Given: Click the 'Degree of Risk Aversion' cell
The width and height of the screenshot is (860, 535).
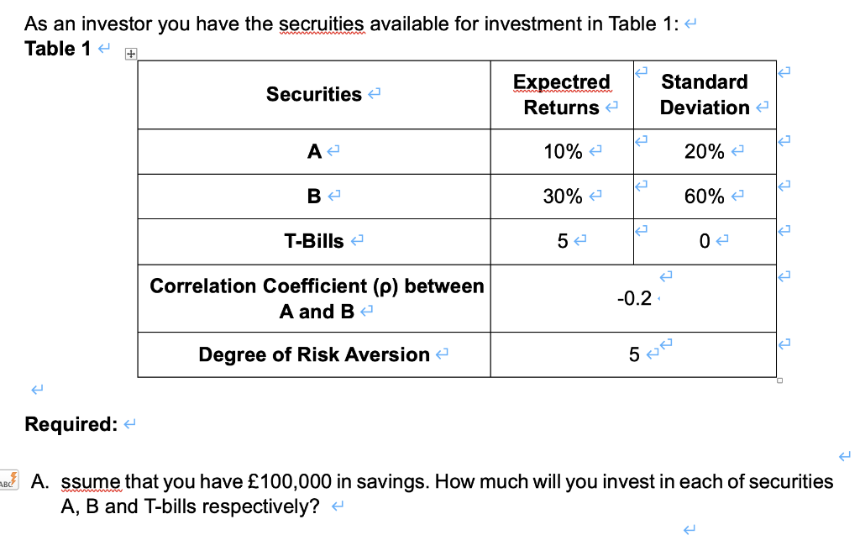Looking at the screenshot, I should 314,354.
